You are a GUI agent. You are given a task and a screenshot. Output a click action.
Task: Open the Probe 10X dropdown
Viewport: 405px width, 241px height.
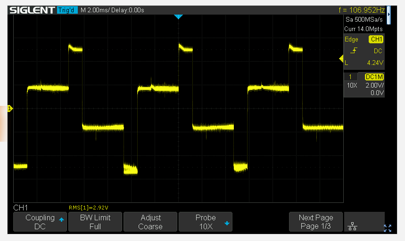(x=206, y=222)
